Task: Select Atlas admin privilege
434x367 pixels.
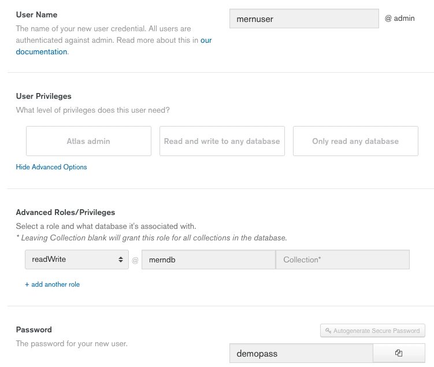Action: coord(88,141)
